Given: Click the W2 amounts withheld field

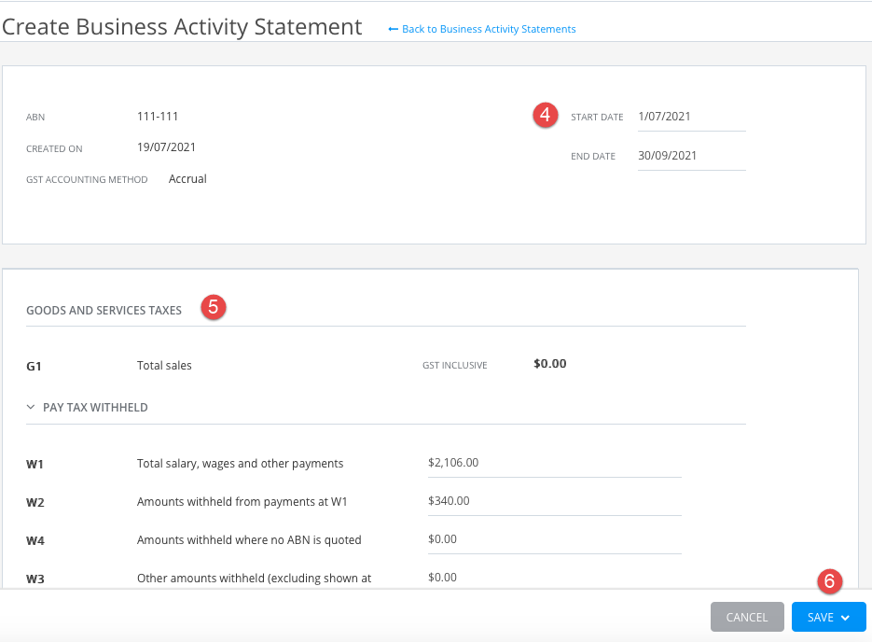Looking at the screenshot, I should 554,501.
